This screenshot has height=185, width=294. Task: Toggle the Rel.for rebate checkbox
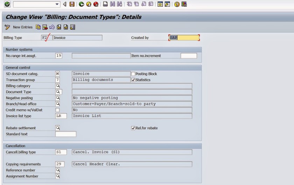[133, 128]
